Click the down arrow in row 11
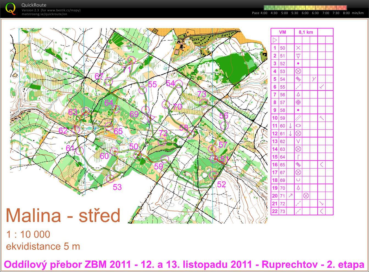 pos(290,126)
